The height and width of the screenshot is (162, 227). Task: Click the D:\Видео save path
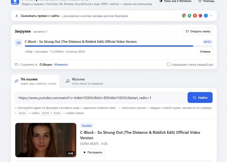[46, 65]
